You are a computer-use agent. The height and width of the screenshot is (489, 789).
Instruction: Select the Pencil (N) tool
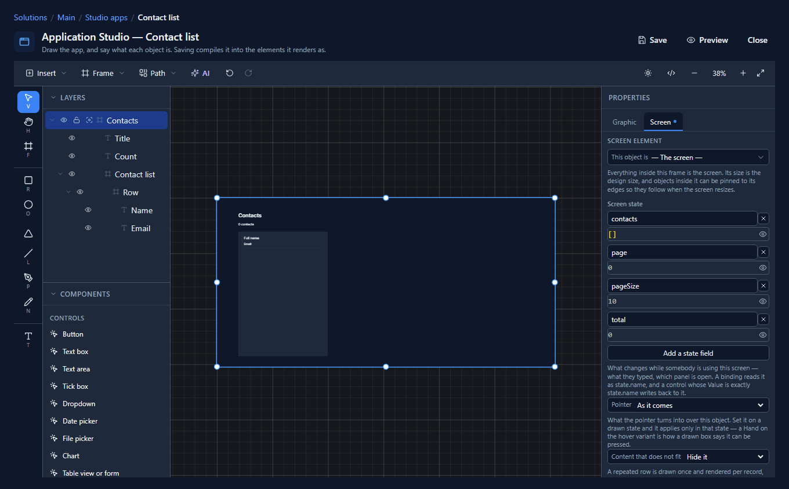click(x=28, y=305)
